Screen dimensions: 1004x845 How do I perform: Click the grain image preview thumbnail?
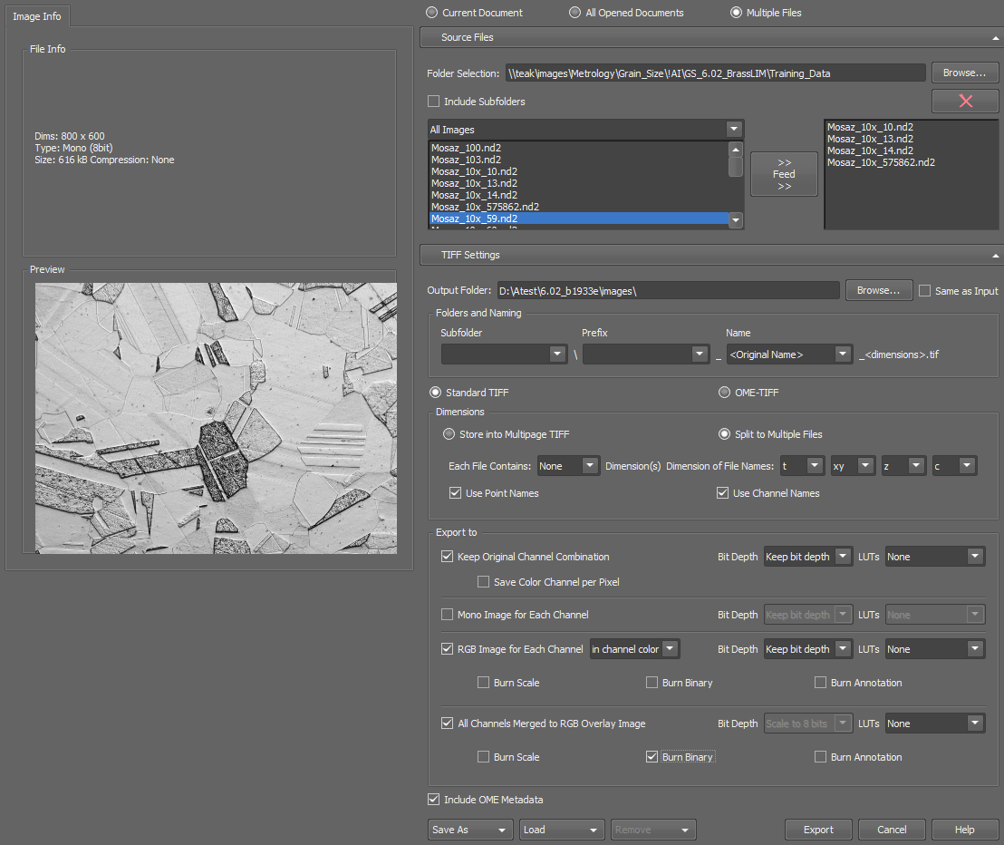coord(216,418)
